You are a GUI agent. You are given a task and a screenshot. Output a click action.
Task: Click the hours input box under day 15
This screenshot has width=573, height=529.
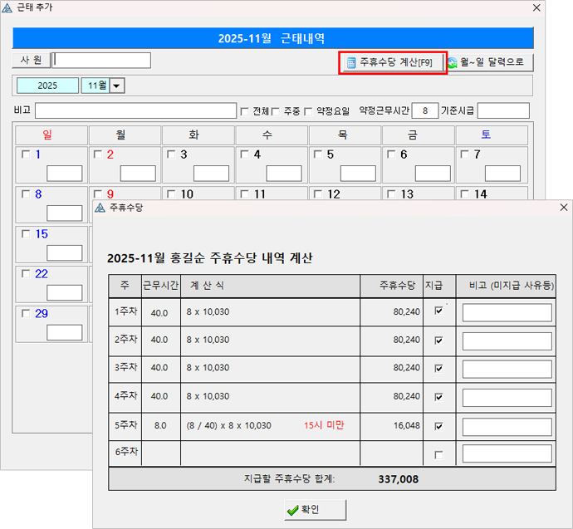[x=64, y=252]
